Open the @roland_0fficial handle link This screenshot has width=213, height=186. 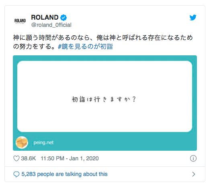tap(51, 25)
